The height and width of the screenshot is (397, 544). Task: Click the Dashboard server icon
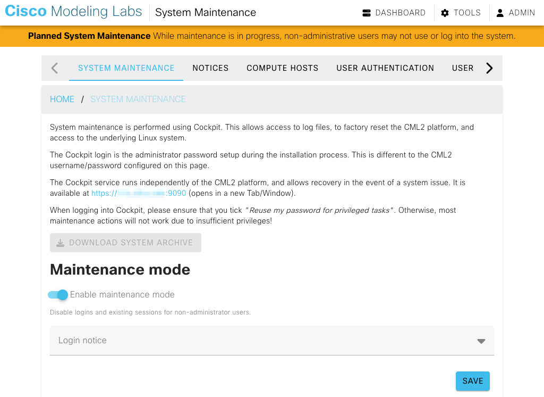[x=367, y=13]
